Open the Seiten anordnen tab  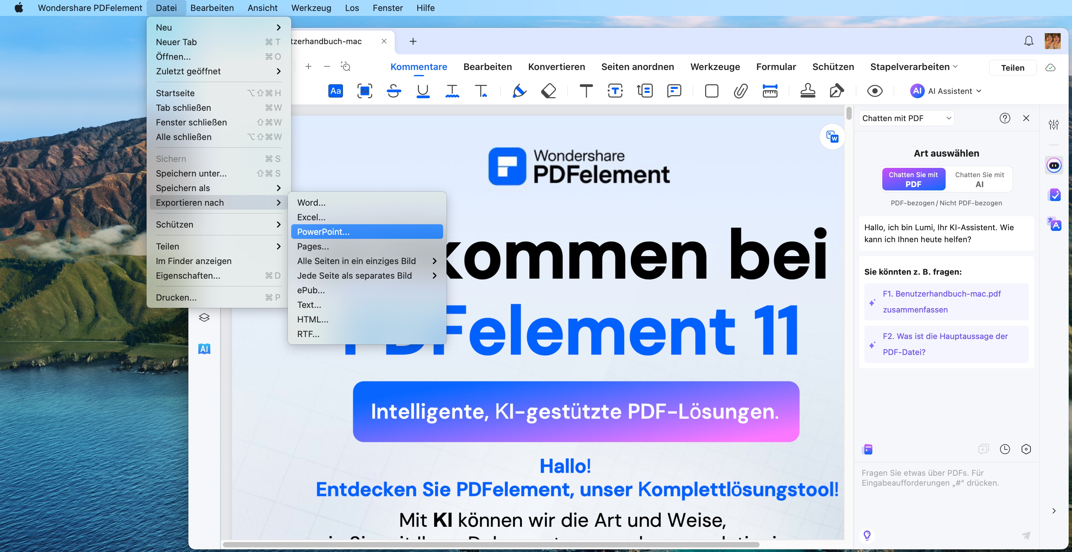[637, 67]
